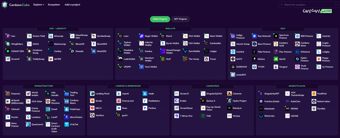The width and height of the screenshot is (340, 138).
Task: Click the DEFI category header
Action: (283, 28)
